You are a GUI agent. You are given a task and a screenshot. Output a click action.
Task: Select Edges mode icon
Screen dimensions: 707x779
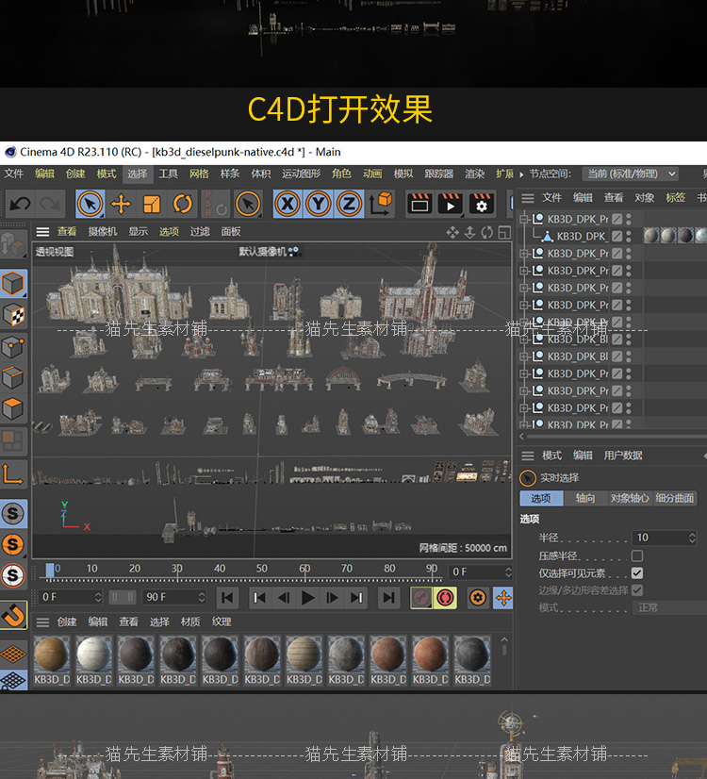click(13, 378)
